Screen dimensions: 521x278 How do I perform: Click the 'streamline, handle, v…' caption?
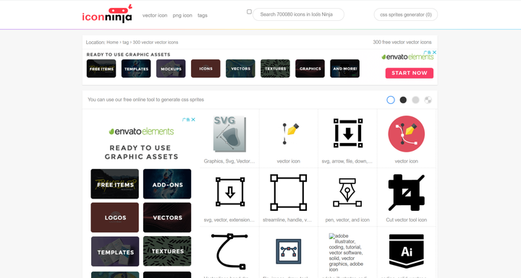tap(287, 220)
